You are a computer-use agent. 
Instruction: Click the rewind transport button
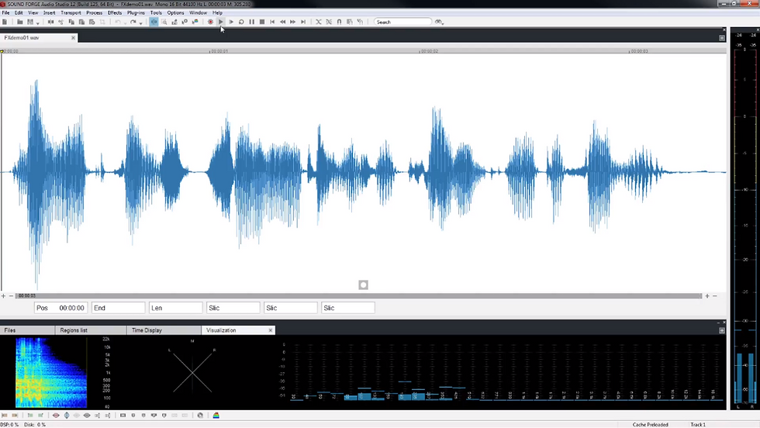[x=282, y=22]
